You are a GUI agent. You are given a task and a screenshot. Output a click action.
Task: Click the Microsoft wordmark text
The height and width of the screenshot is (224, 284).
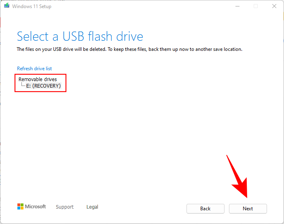(x=36, y=207)
